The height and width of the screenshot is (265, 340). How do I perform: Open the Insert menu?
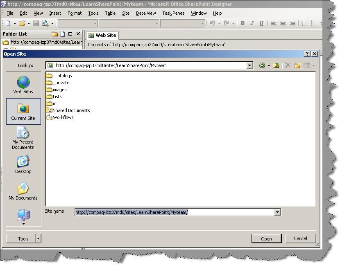pyautogui.click(x=55, y=13)
